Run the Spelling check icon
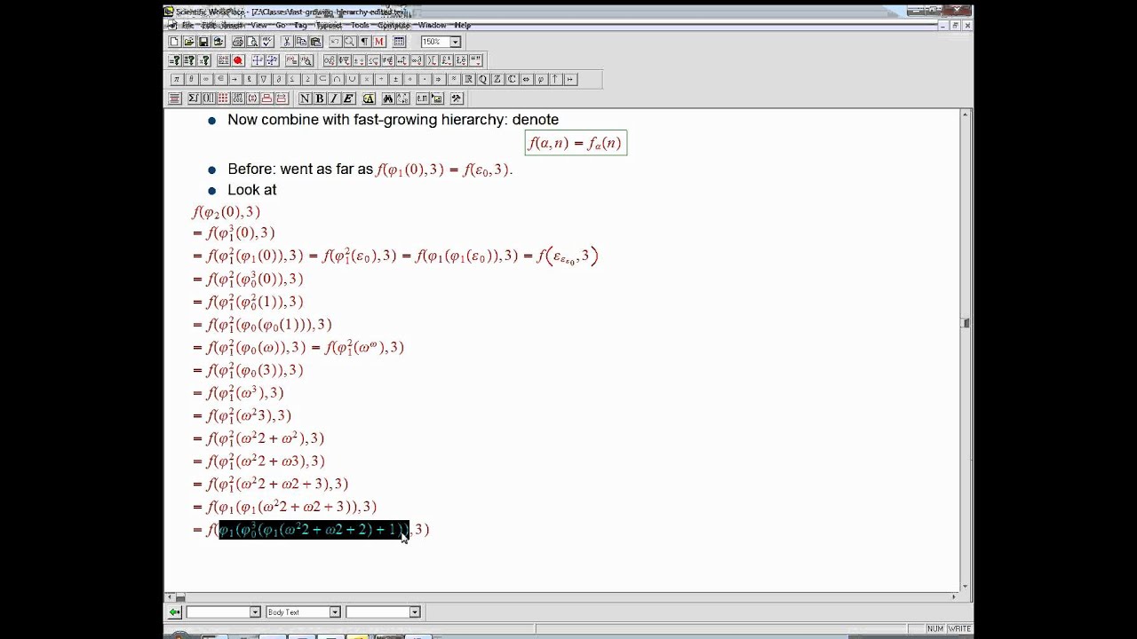Viewport: 1137px width, 639px height. tap(267, 42)
